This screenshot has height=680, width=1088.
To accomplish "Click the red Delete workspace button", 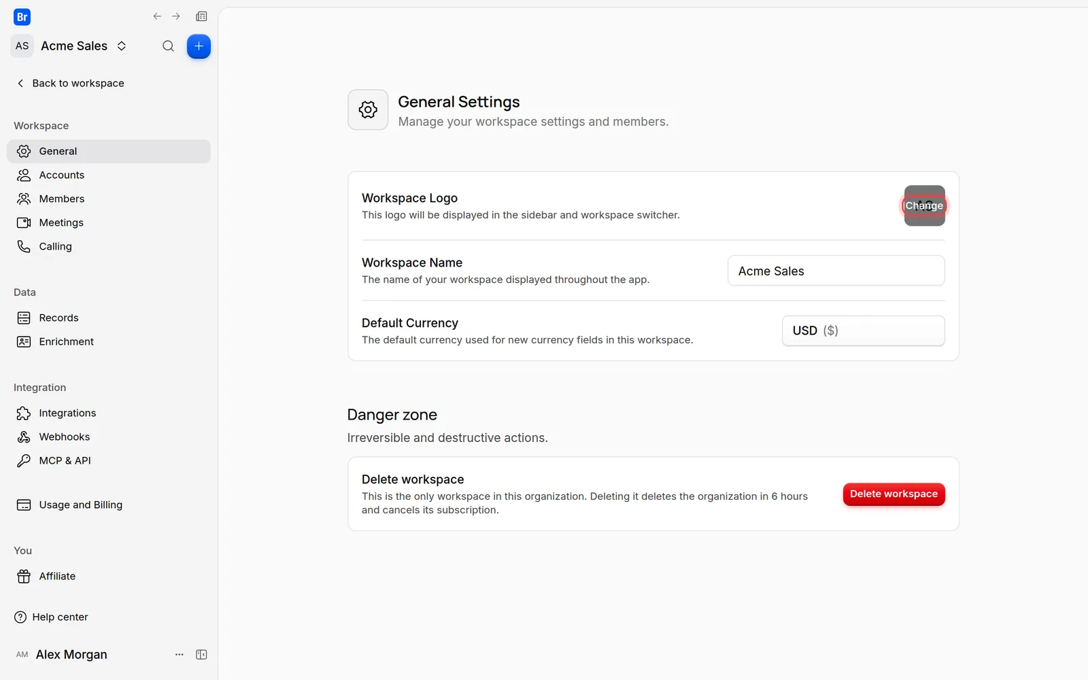I will pos(894,494).
